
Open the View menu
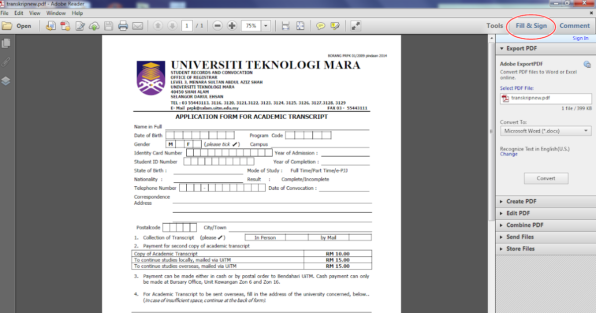point(34,13)
